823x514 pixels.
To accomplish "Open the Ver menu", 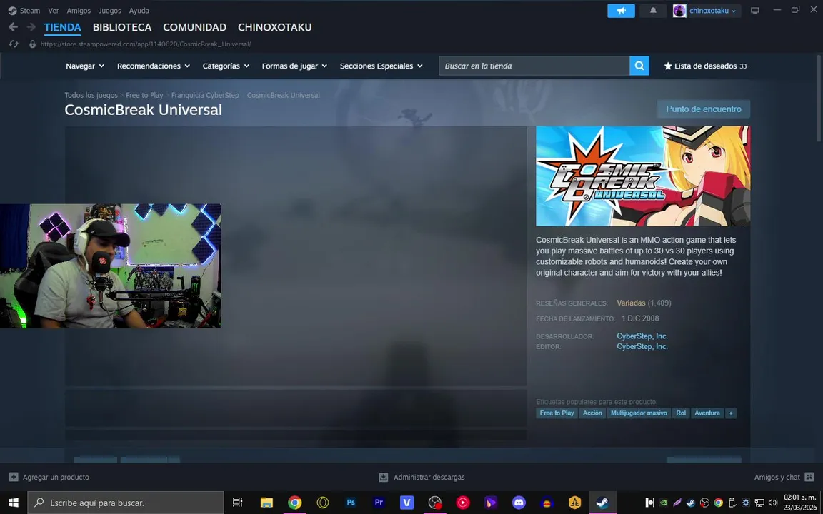I will coord(53,11).
